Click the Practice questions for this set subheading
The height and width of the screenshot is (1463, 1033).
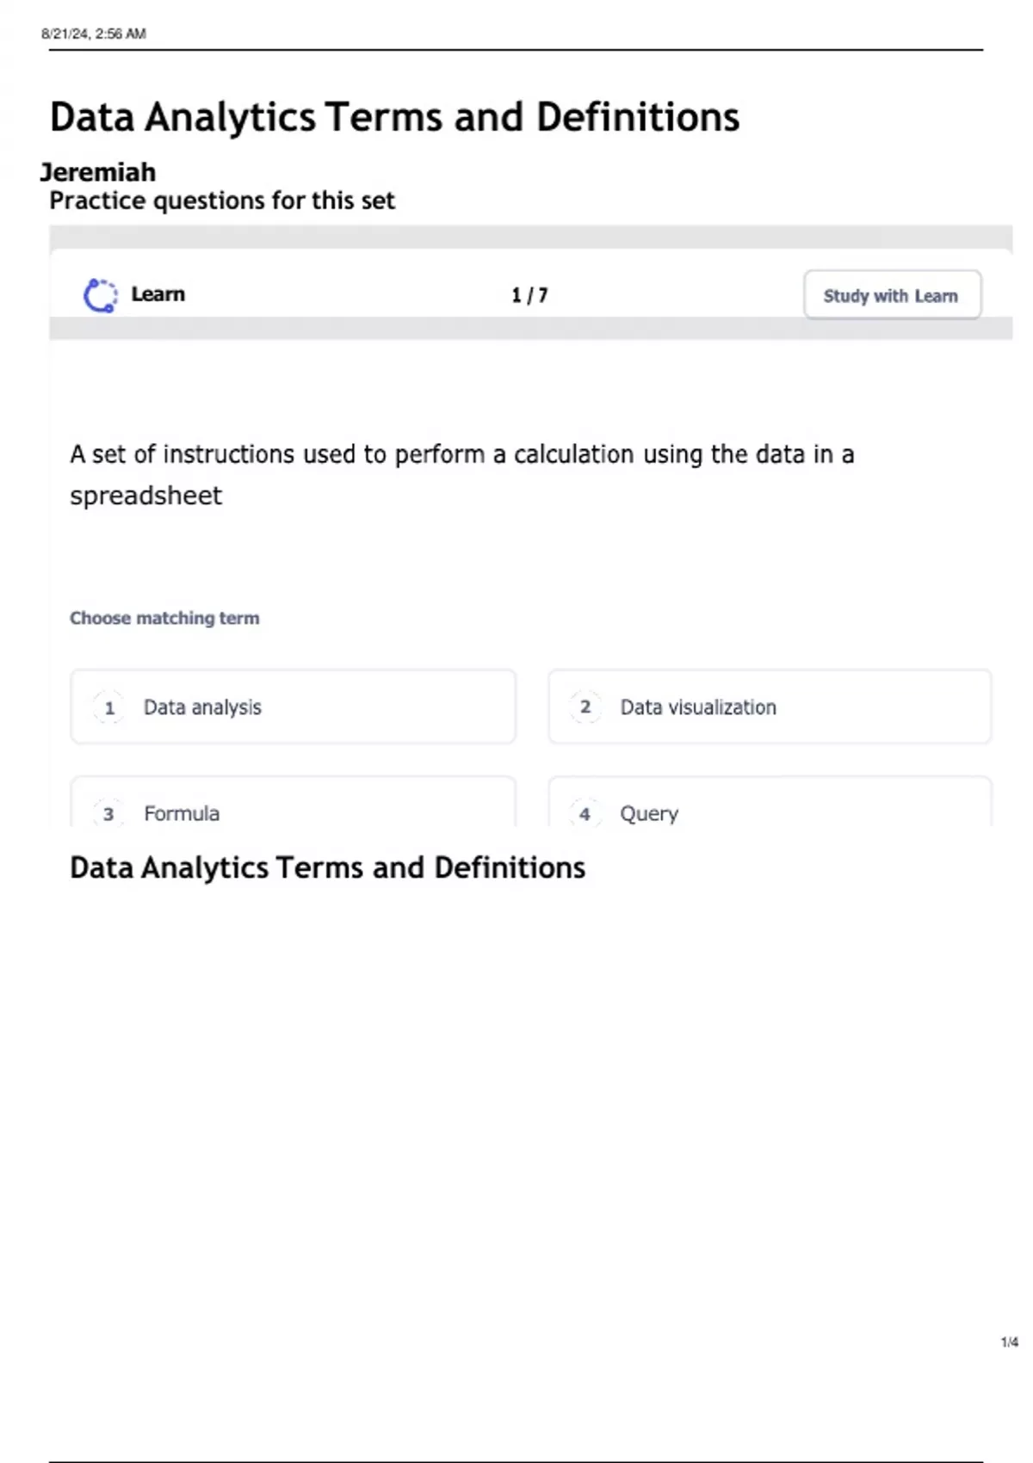tap(222, 201)
